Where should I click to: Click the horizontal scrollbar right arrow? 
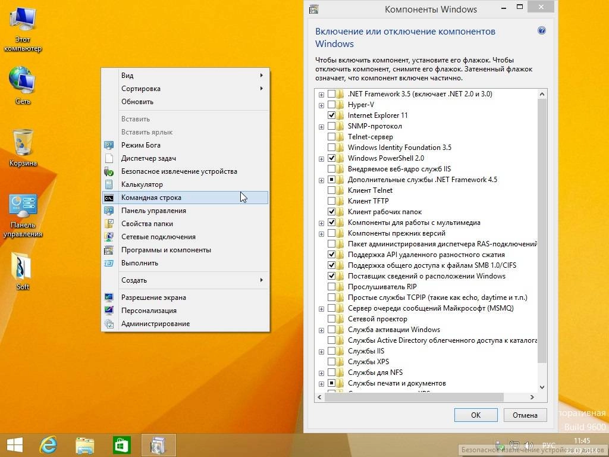pyautogui.click(x=532, y=397)
